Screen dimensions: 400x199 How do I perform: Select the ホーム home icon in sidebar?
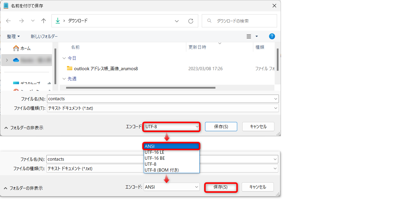coord(16,48)
